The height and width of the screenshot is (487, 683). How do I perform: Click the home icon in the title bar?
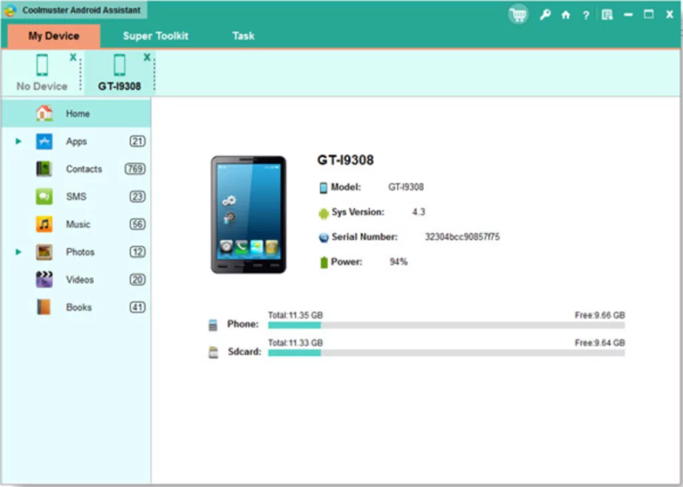(565, 15)
